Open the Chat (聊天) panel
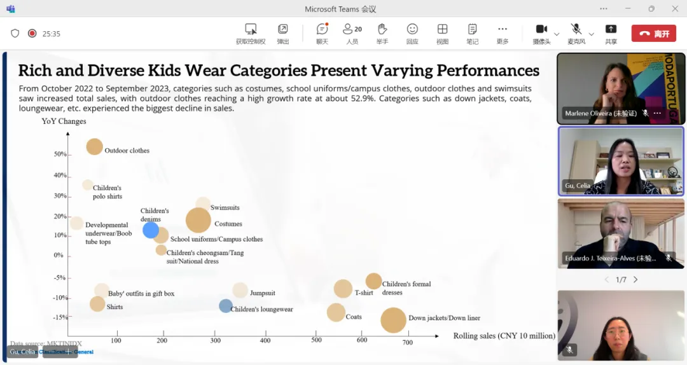Screen dimensions: 687x365 (x=322, y=33)
